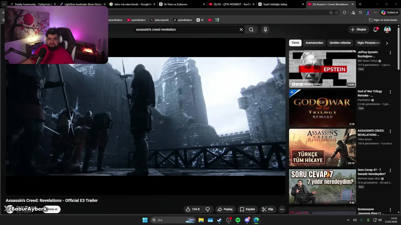Select the Digic Pictures filter chip
The width and height of the screenshot is (401, 225).
click(368, 43)
